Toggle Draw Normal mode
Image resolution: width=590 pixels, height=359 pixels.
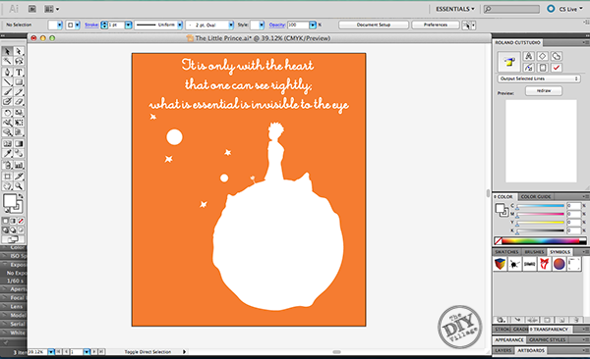tap(6, 231)
